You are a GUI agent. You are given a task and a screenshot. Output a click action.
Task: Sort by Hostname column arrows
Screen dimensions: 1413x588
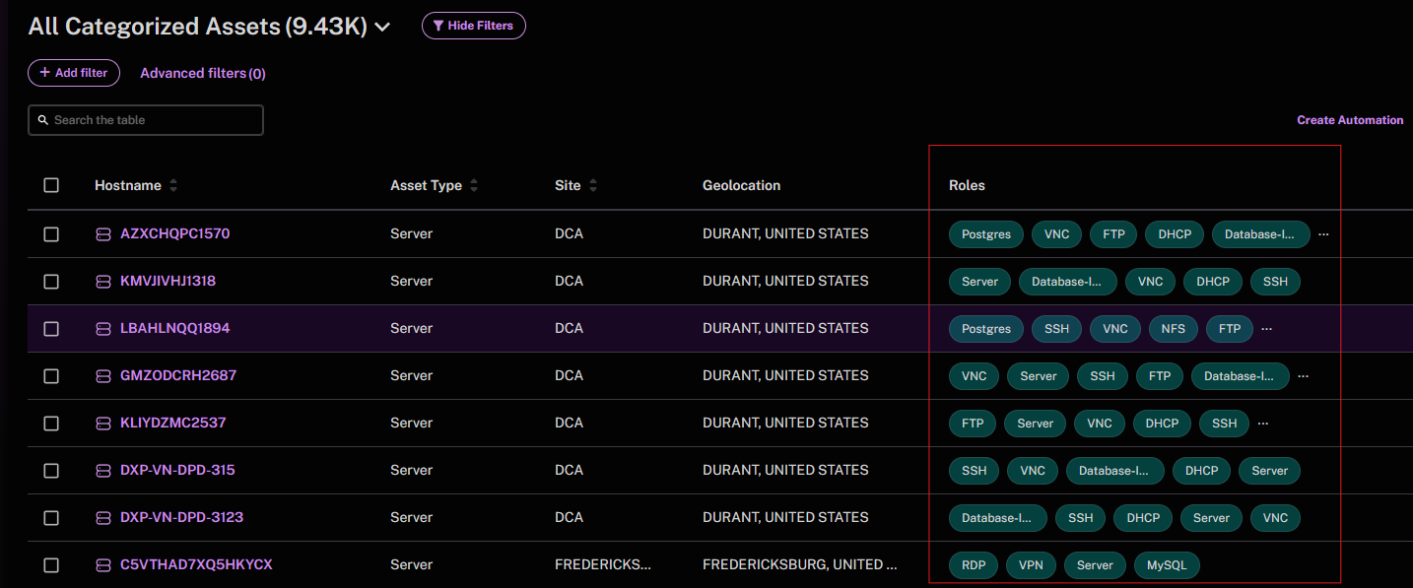173,185
